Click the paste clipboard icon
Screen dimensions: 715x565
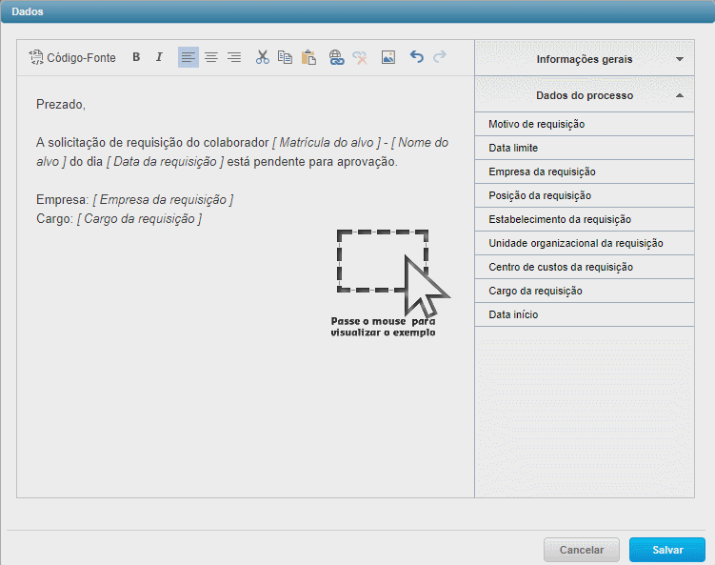click(x=308, y=57)
